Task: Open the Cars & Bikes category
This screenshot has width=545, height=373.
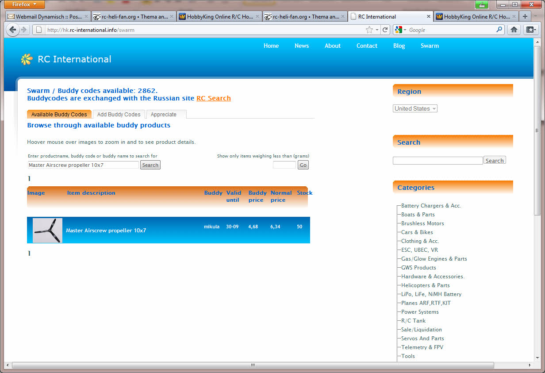Action: coord(417,232)
